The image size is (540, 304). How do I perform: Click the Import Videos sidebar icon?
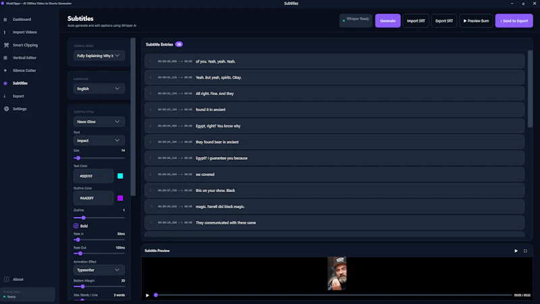[x=5, y=32]
